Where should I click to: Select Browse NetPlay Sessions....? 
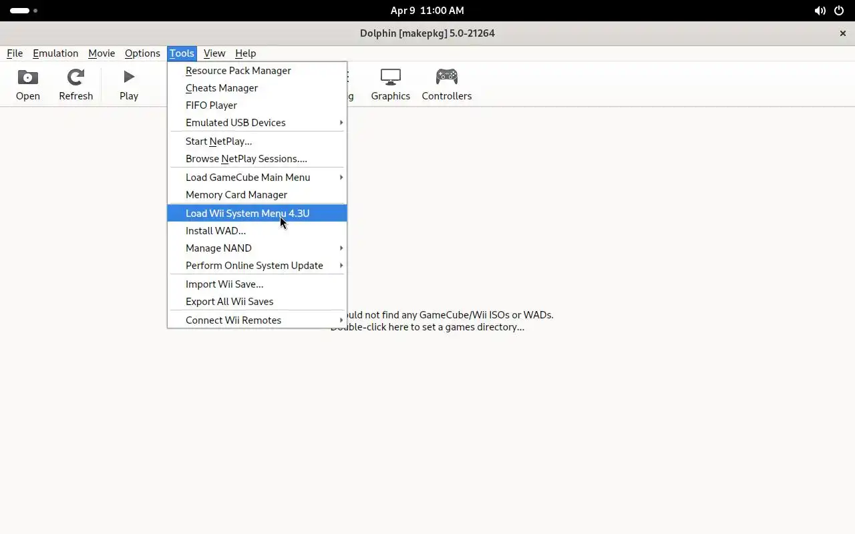point(257,159)
